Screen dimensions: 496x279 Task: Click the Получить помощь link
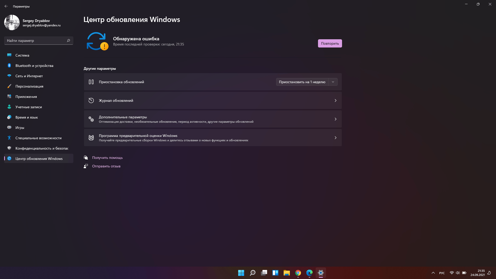tap(107, 158)
